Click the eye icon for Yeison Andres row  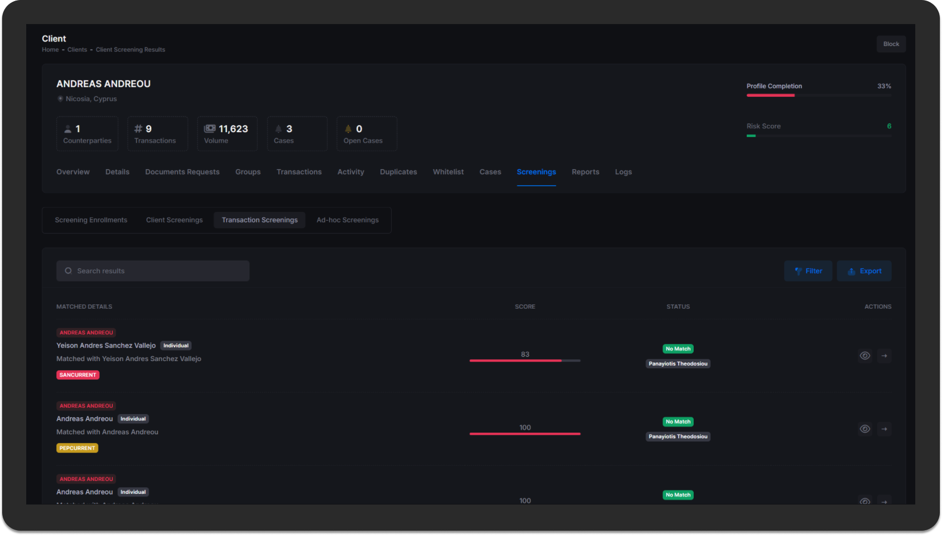(x=864, y=356)
